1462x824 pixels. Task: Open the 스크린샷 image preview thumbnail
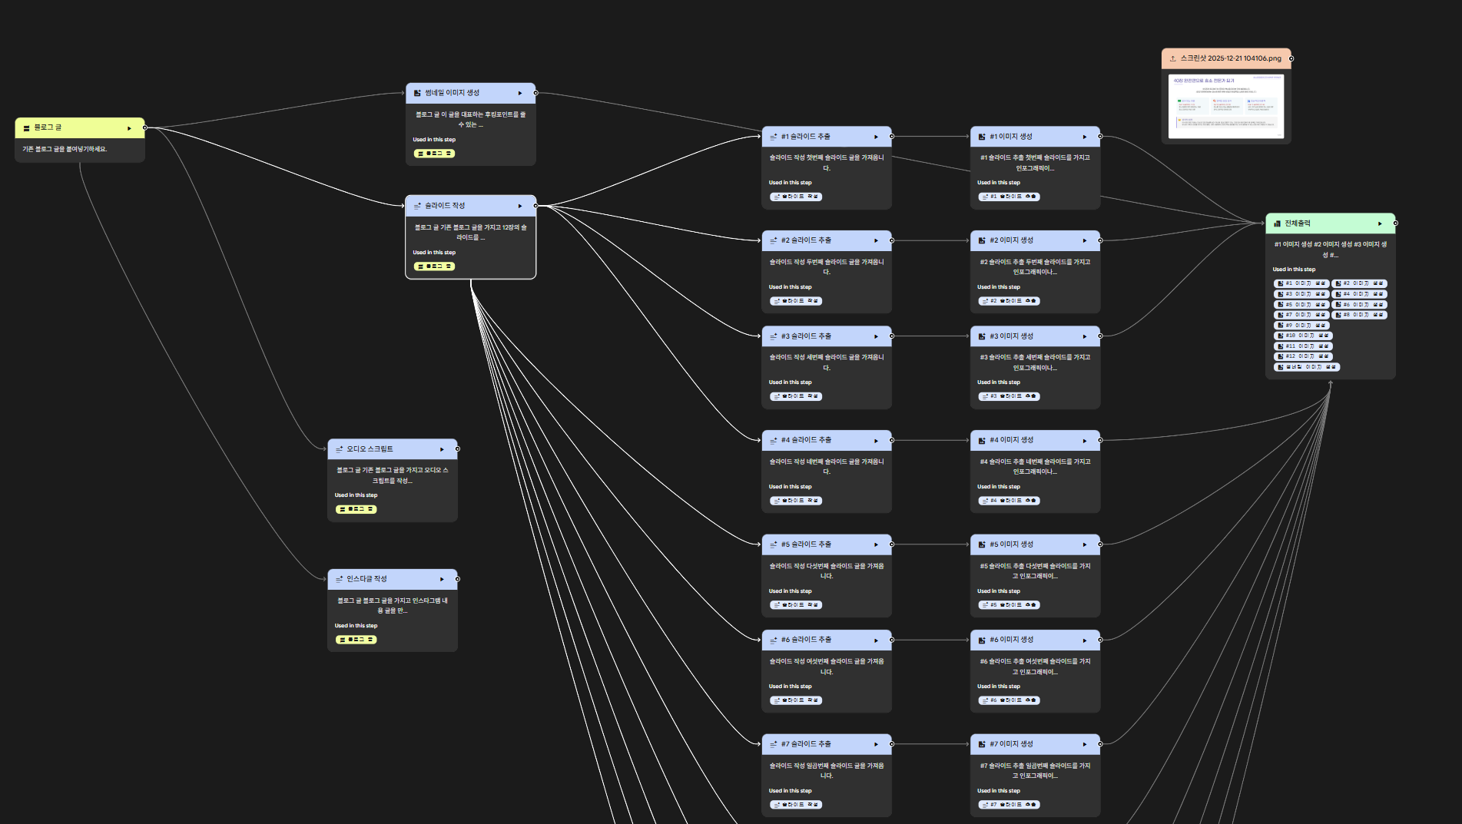[x=1225, y=106]
